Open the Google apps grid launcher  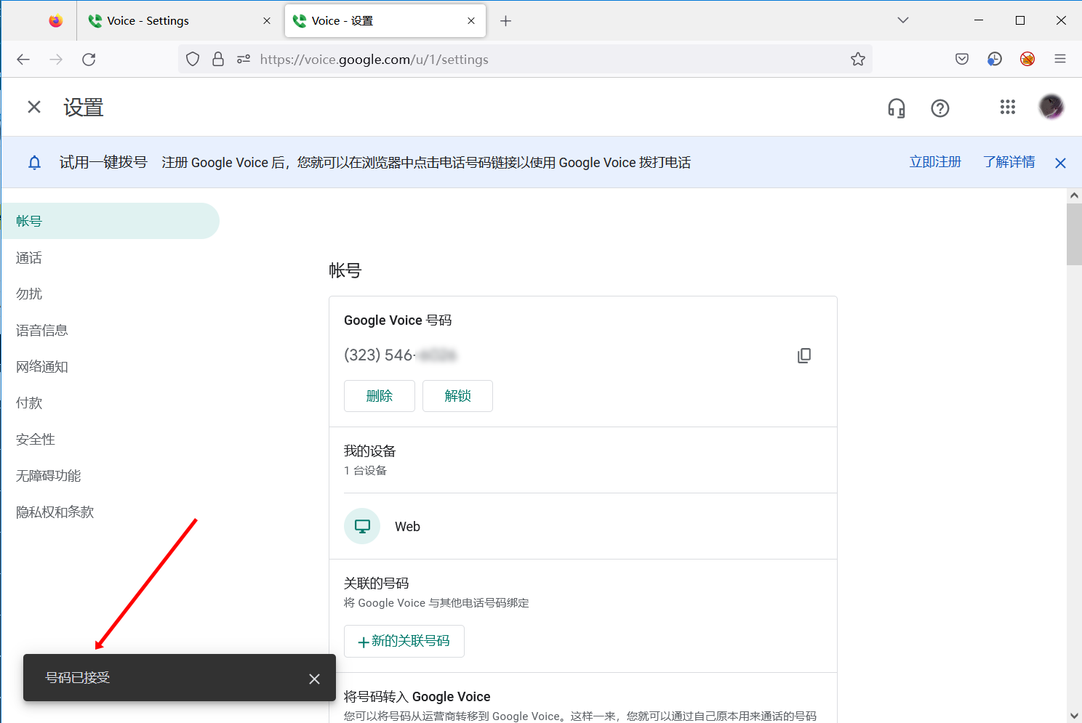click(x=1007, y=108)
